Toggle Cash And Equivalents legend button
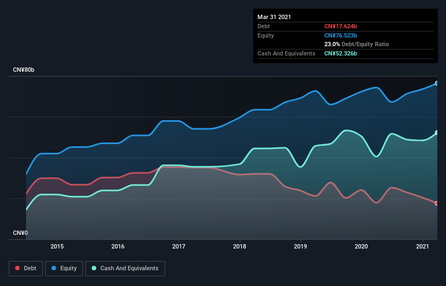The width and height of the screenshot is (446, 286). 125,269
